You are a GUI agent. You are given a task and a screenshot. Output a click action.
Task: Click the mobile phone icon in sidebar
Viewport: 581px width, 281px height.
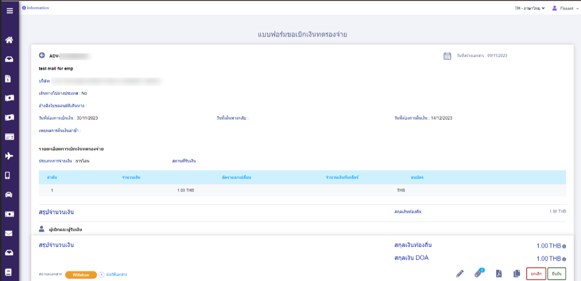click(x=9, y=175)
